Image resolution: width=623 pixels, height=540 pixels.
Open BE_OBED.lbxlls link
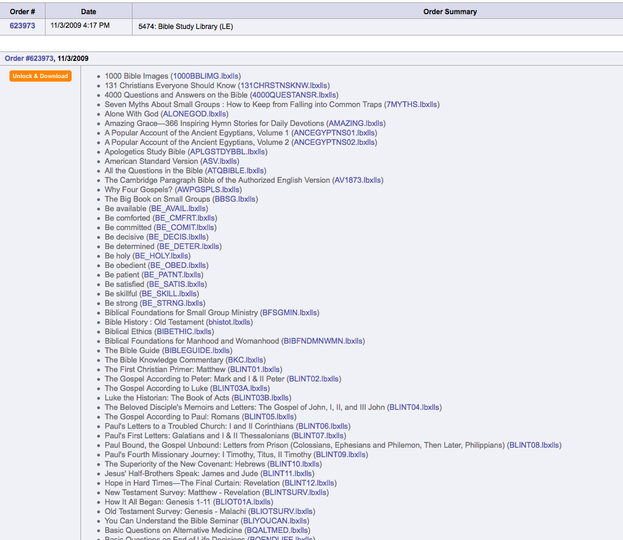click(x=178, y=265)
